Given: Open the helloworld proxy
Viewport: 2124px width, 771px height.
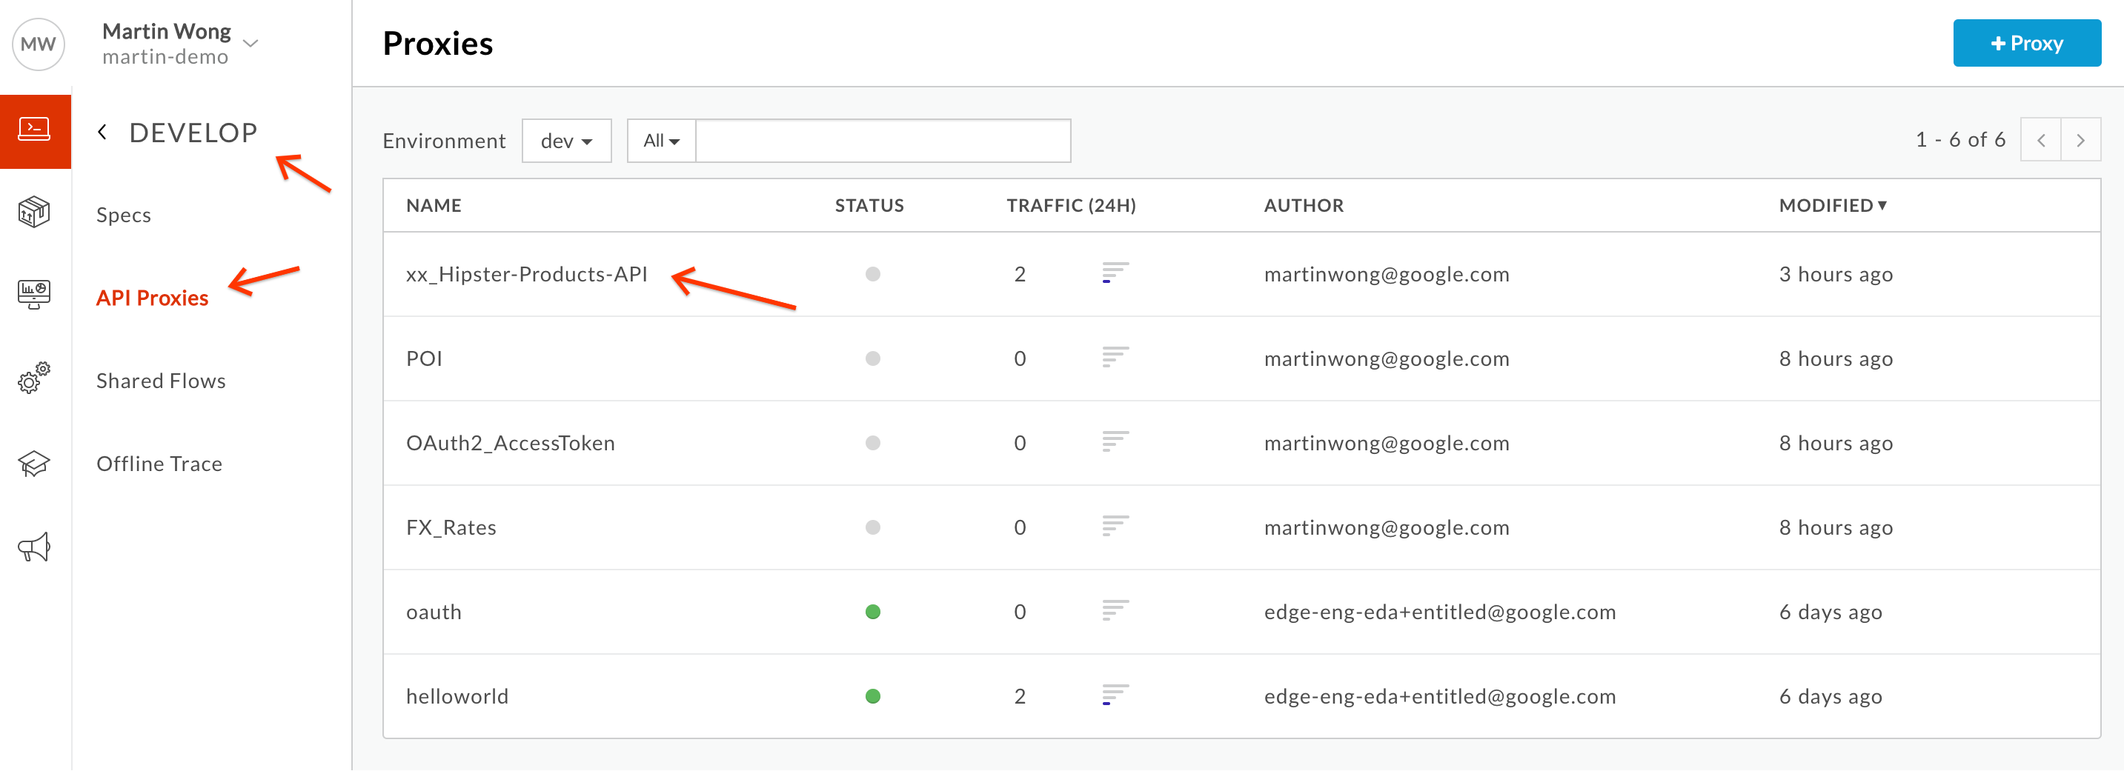Looking at the screenshot, I should pyautogui.click(x=457, y=696).
